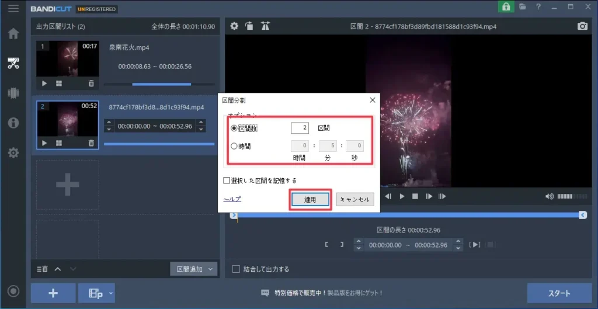Image resolution: width=598 pixels, height=309 pixels.
Task: Click the timeline end handle
Action: pyautogui.click(x=583, y=216)
